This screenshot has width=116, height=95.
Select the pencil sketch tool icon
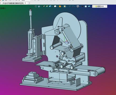44,6
